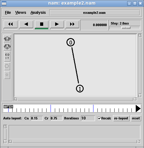
Task: Toggle the Recalc checkbox
Action: (99, 118)
